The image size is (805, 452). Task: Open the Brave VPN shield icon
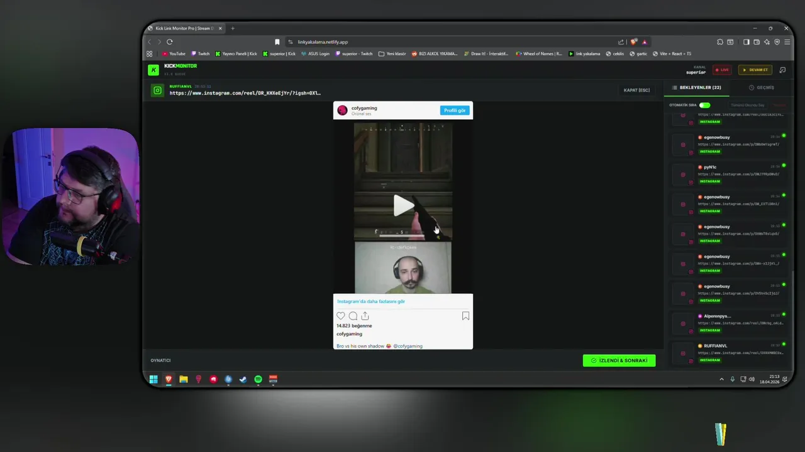(777, 42)
